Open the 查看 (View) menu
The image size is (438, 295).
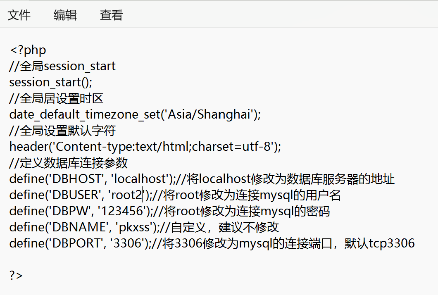pos(111,15)
